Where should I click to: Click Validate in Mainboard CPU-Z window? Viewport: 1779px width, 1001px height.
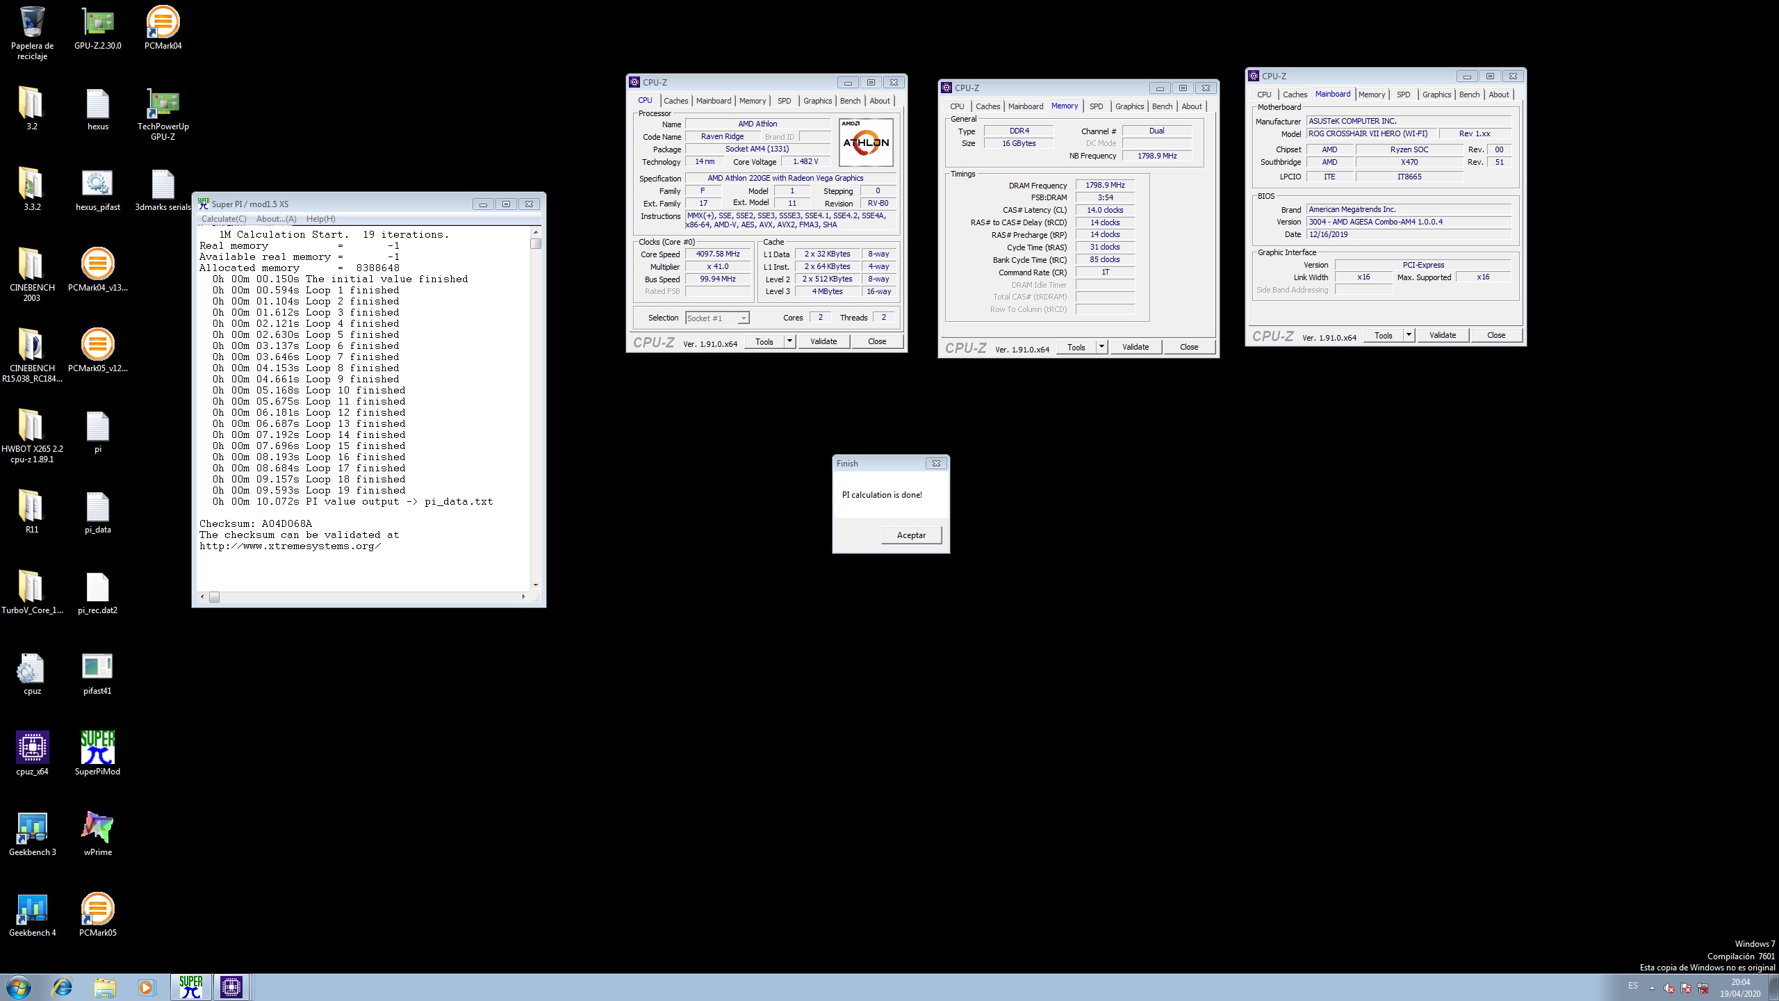[x=1443, y=335]
